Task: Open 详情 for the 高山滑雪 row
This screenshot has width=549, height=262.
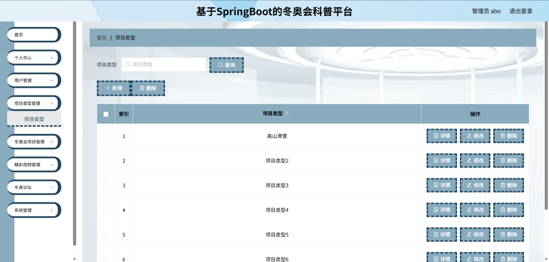Action: coord(442,136)
